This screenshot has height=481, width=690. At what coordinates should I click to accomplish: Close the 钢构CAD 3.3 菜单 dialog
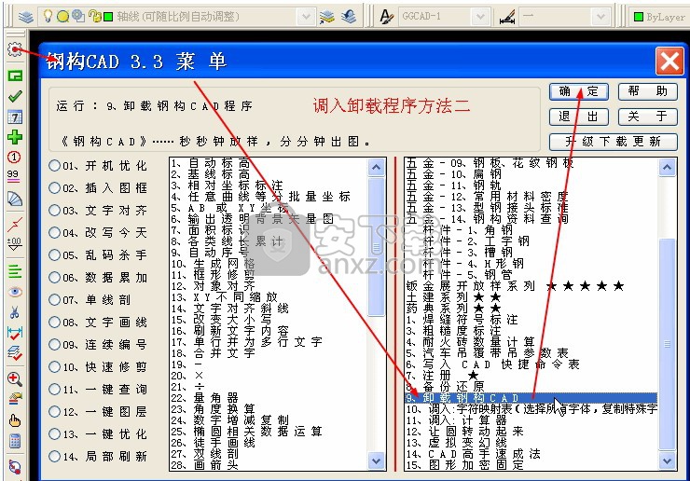pos(669,62)
